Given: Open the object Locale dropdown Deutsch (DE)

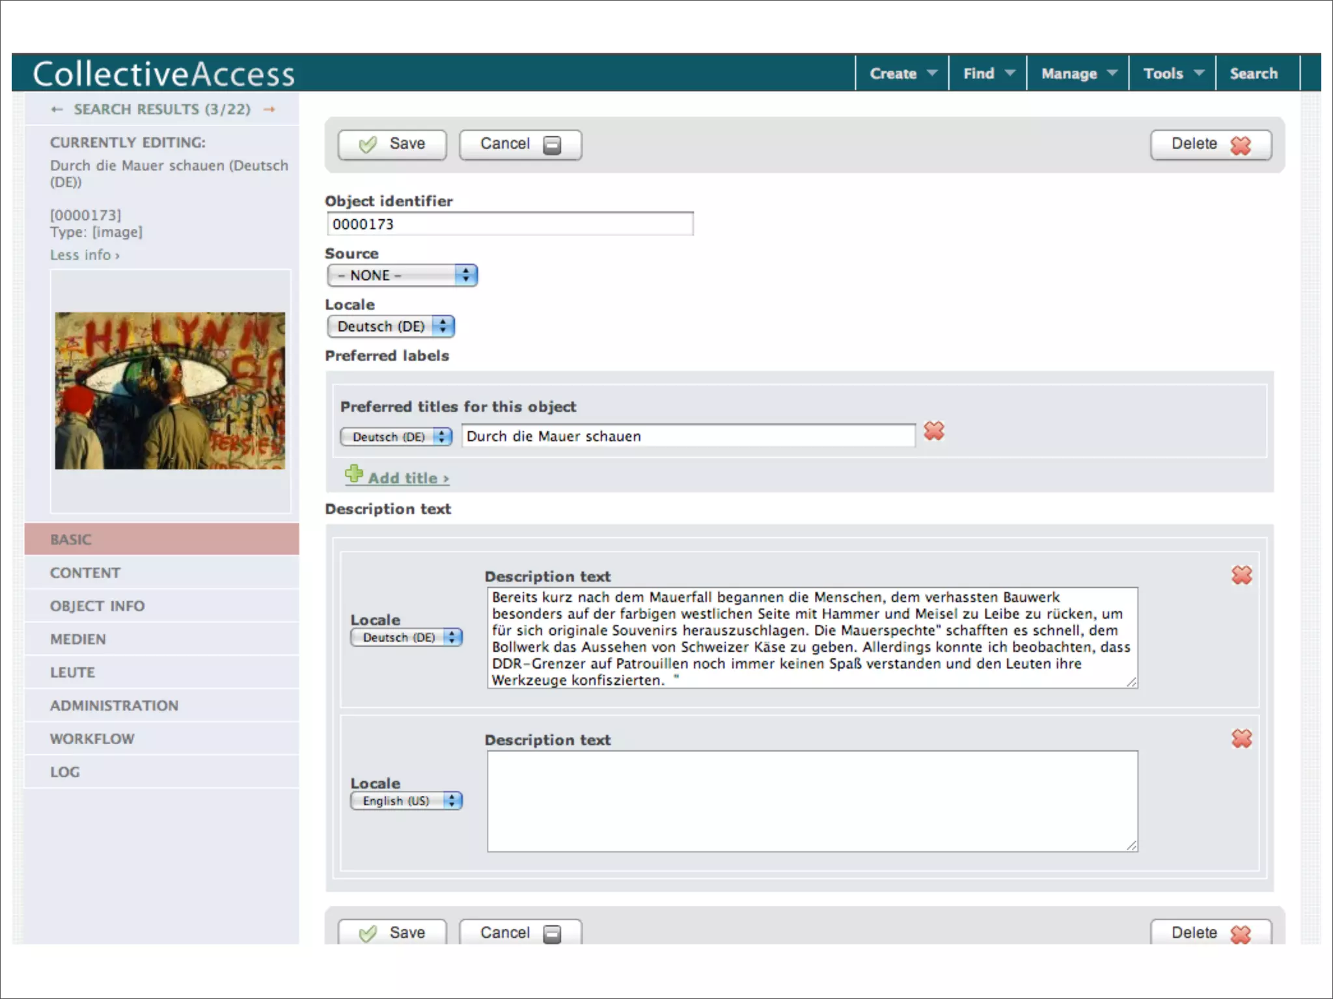Looking at the screenshot, I should coord(391,326).
